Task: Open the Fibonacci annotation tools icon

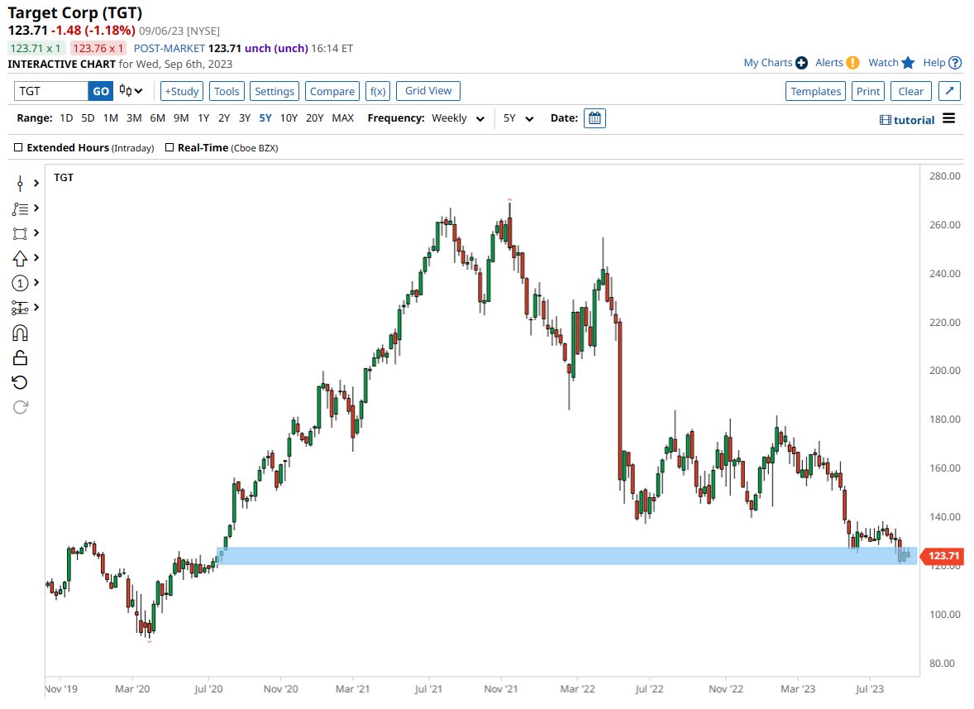Action: pyautogui.click(x=20, y=208)
